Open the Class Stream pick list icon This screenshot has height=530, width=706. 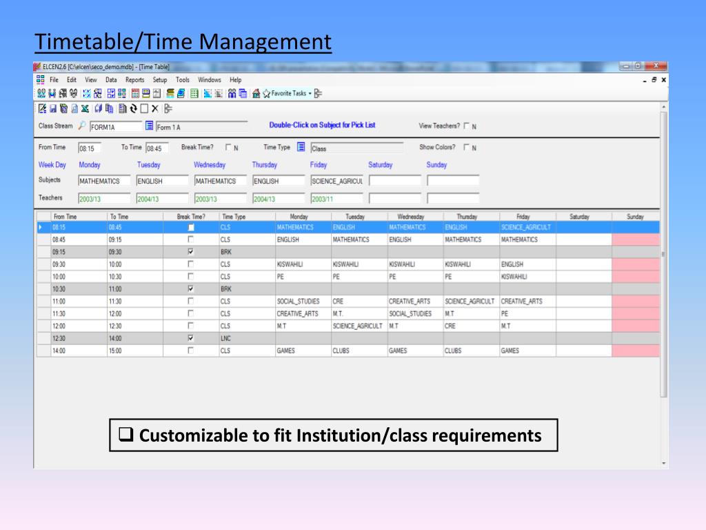coord(149,126)
